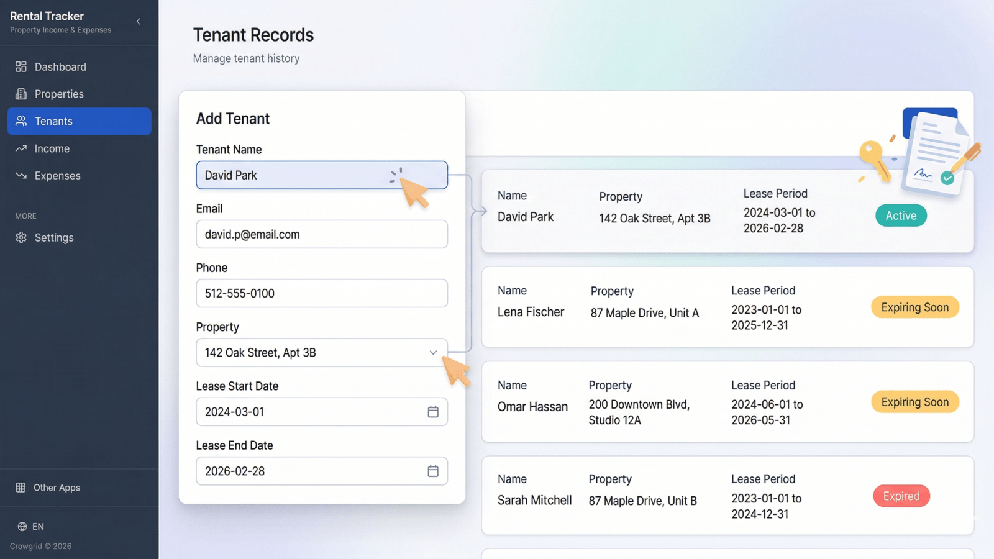Image resolution: width=994 pixels, height=559 pixels.
Task: Open Settings from the sidebar
Action: point(80,237)
